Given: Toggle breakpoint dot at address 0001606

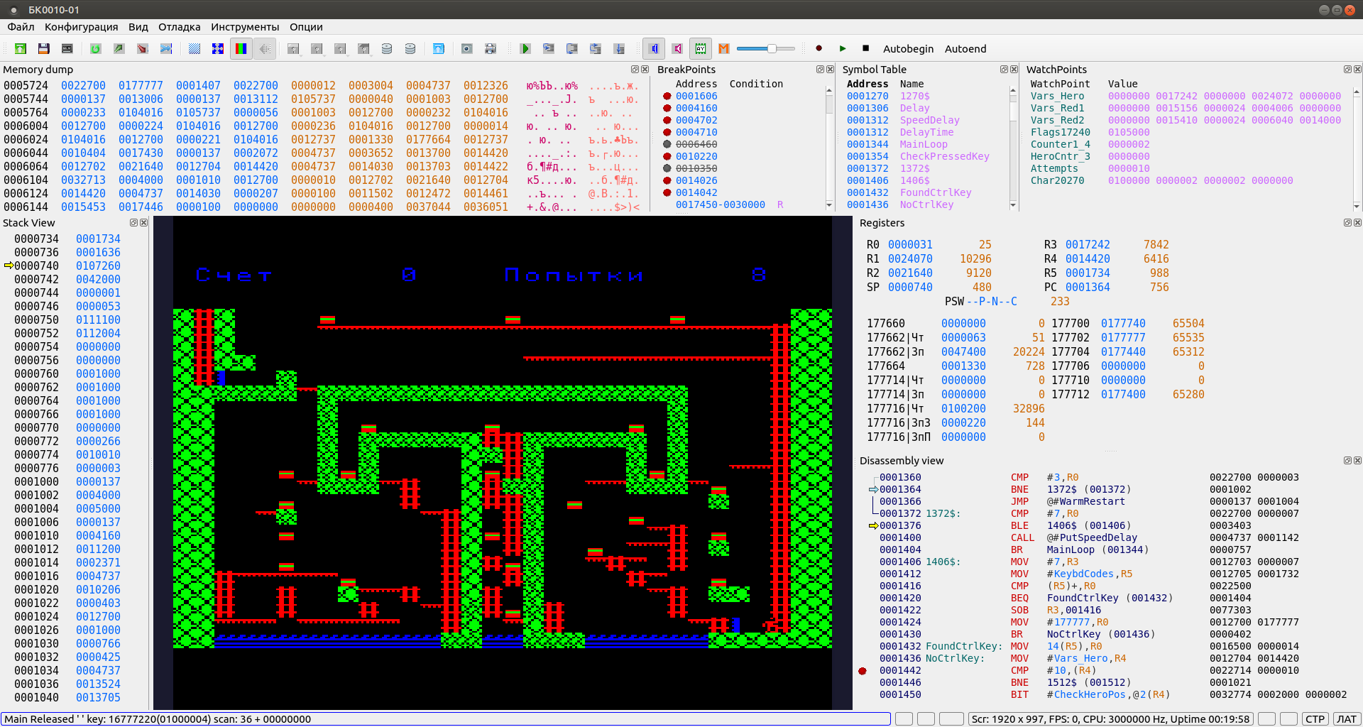Looking at the screenshot, I should click(667, 97).
